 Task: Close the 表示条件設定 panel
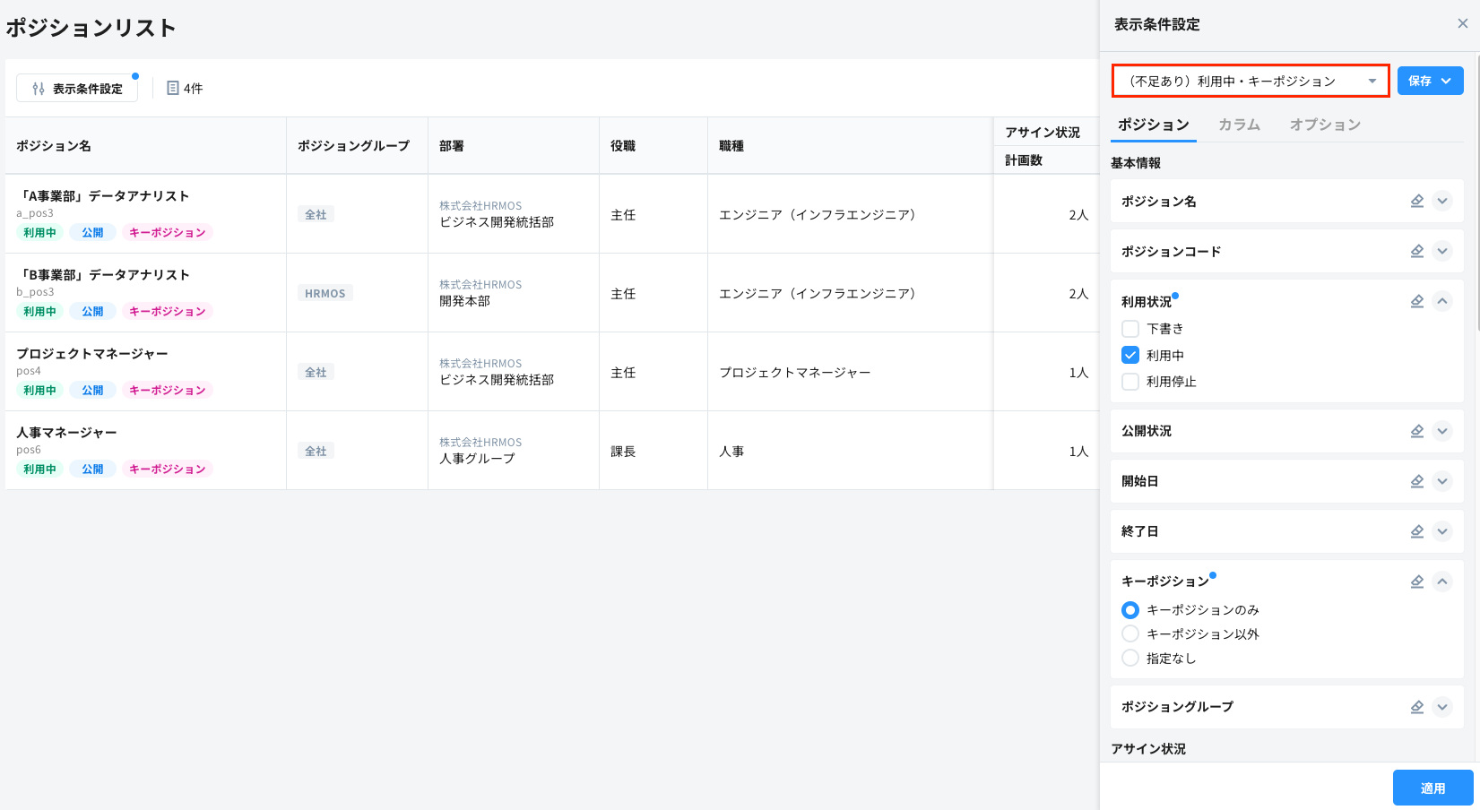pyautogui.click(x=1462, y=24)
